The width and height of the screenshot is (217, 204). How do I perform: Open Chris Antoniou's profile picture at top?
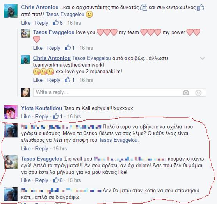click(11, 11)
